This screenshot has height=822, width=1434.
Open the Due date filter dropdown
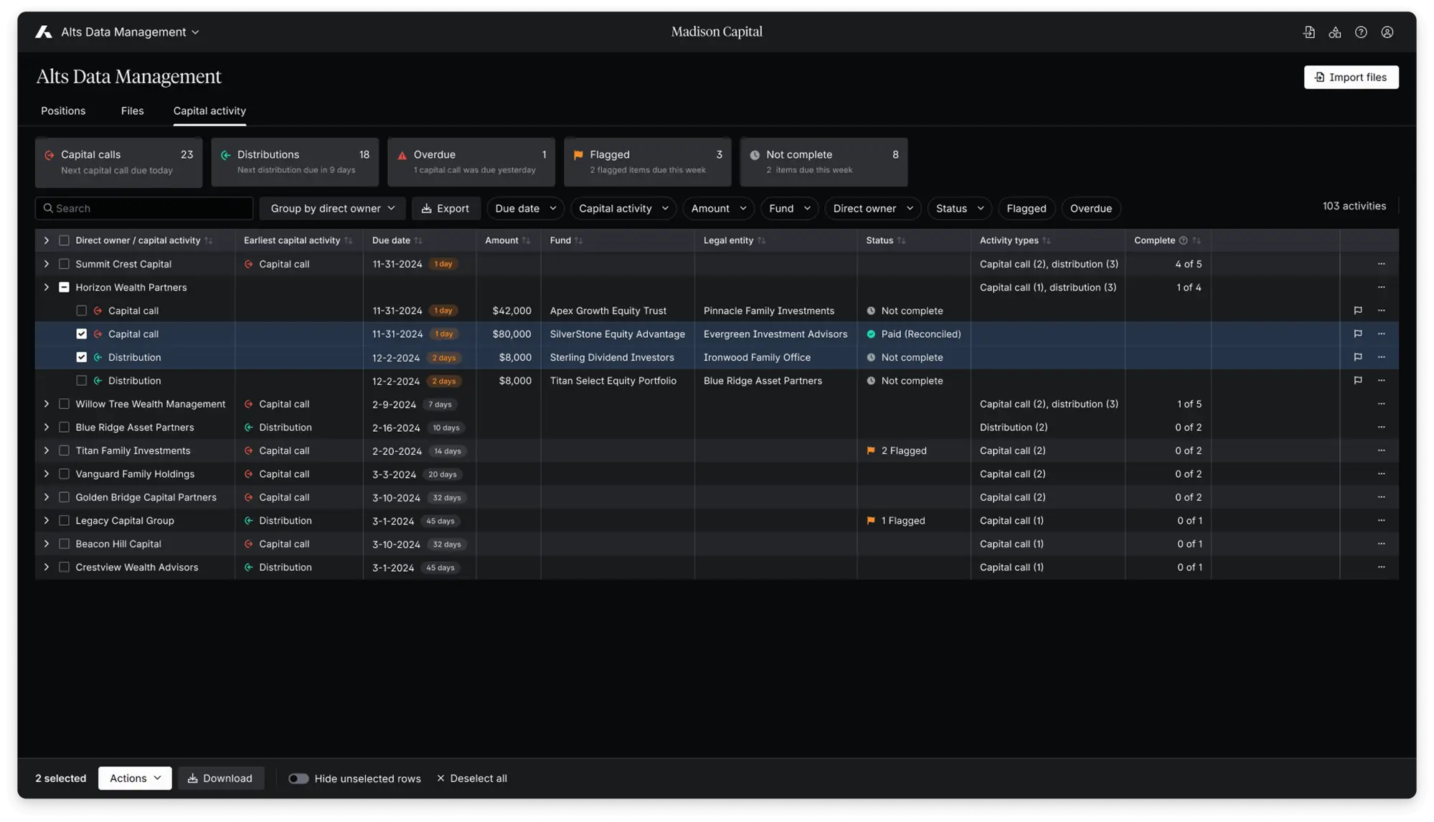pyautogui.click(x=525, y=209)
